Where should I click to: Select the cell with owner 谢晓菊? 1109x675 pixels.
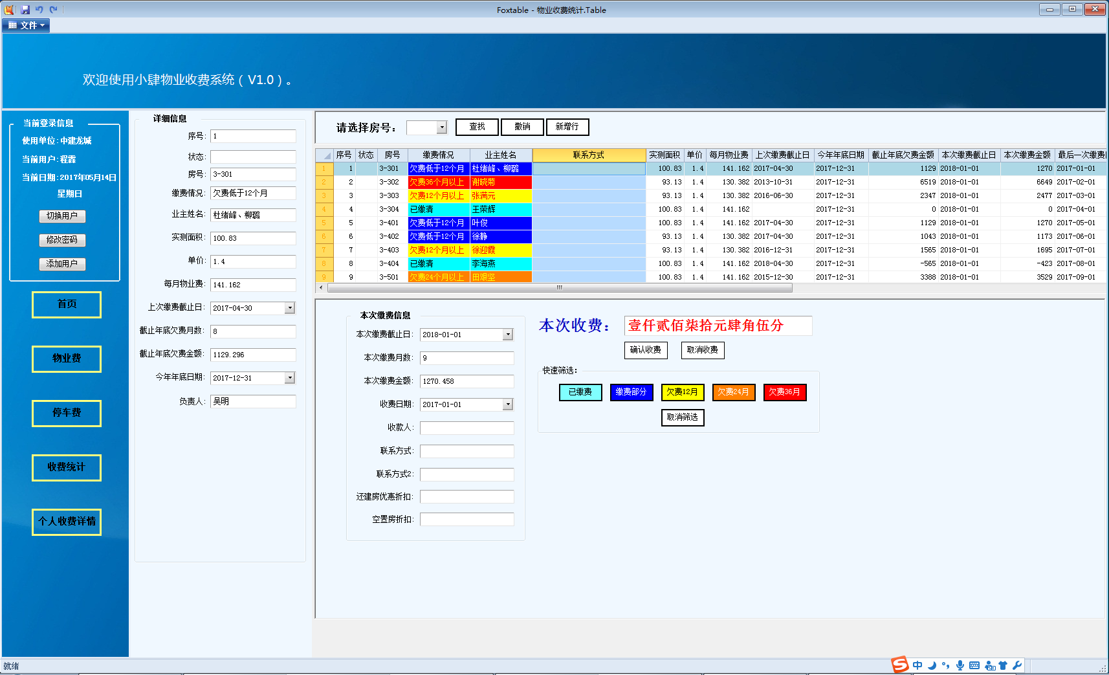(501, 183)
